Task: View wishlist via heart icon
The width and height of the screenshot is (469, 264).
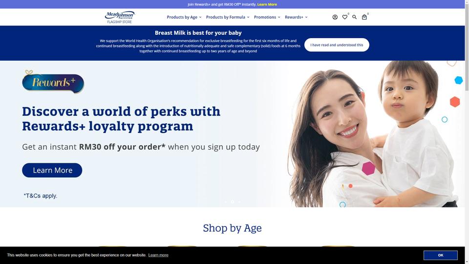Action: pos(345,17)
